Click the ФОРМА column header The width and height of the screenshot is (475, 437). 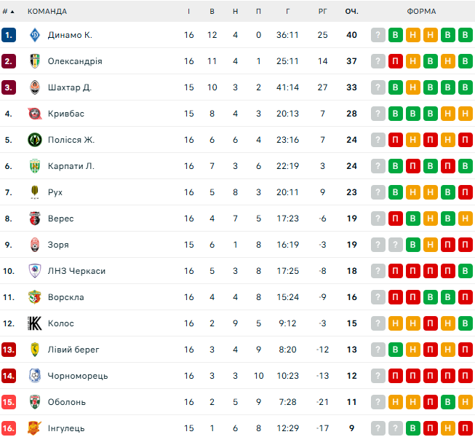coord(422,11)
